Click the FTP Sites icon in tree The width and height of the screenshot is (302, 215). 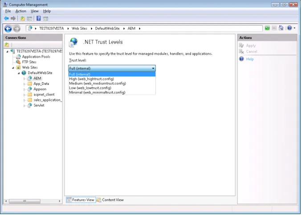coord(18,62)
